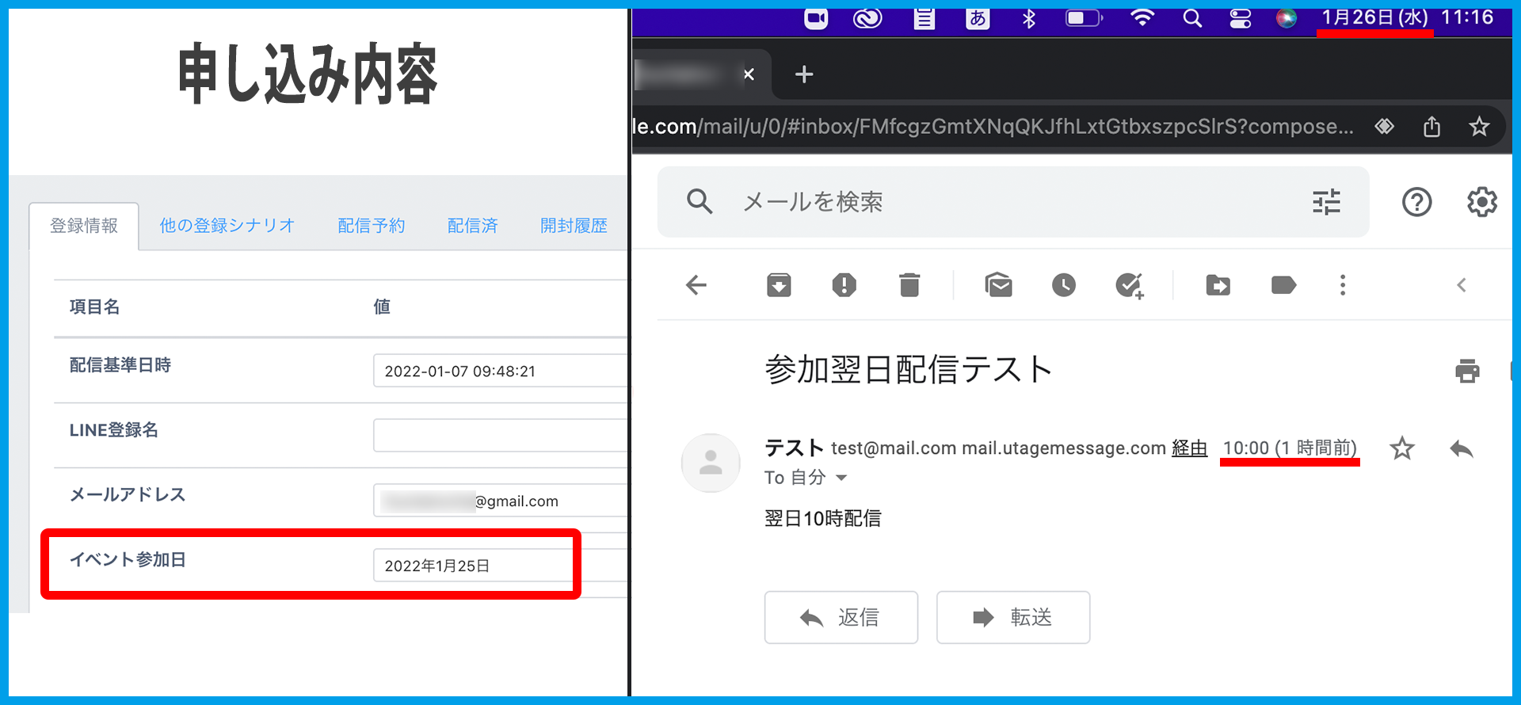
Task: Archive the open email
Action: coord(779,285)
